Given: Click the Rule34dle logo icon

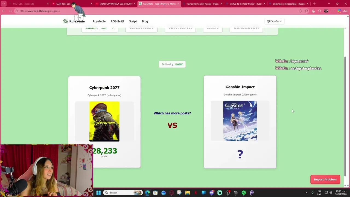Looking at the screenshot, I should click(x=65, y=21).
